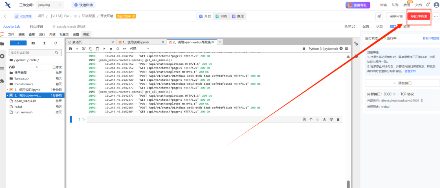Delete the empty cell with the trash icon
Screen dimensions: 440x188
[x=338, y=119]
